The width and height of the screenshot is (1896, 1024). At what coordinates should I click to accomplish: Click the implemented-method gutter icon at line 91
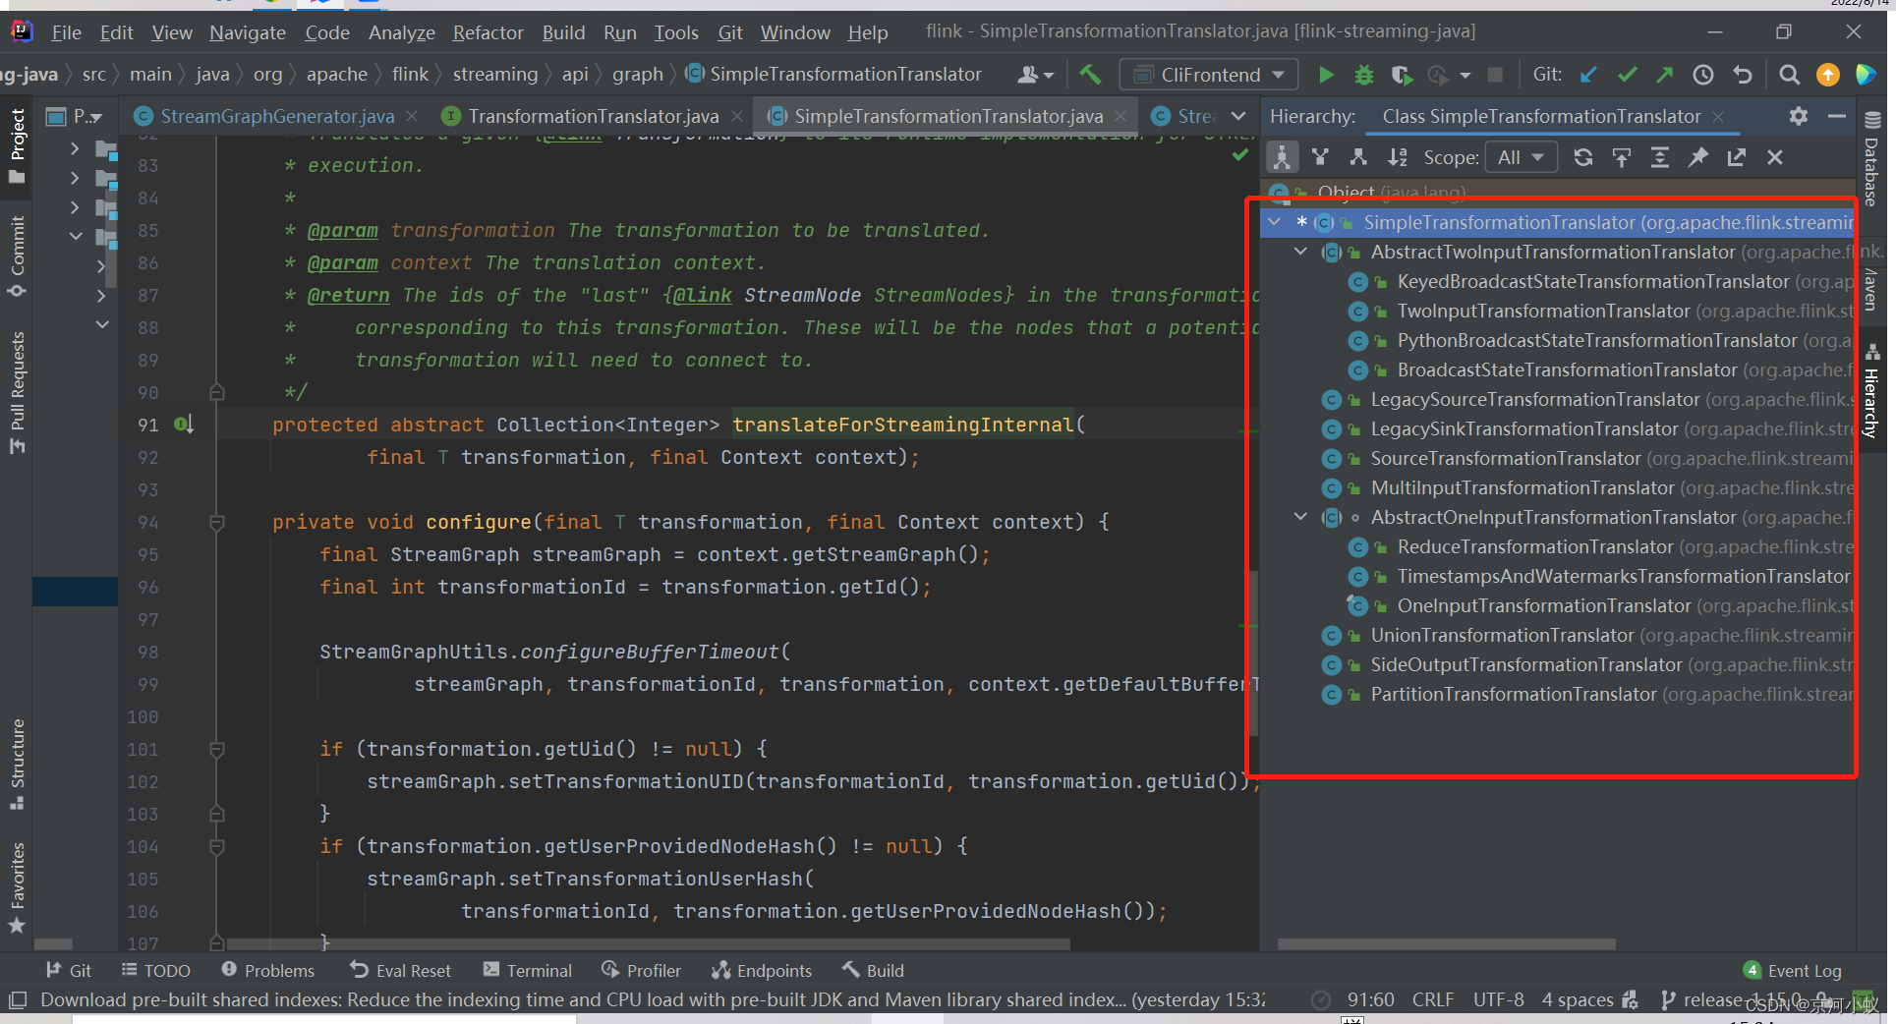pyautogui.click(x=184, y=425)
